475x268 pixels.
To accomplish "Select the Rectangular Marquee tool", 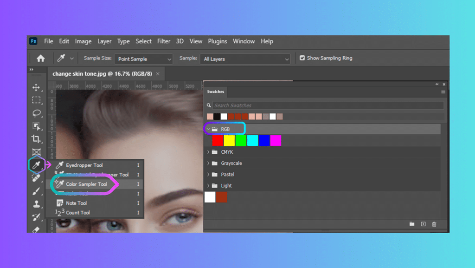I will [37, 100].
